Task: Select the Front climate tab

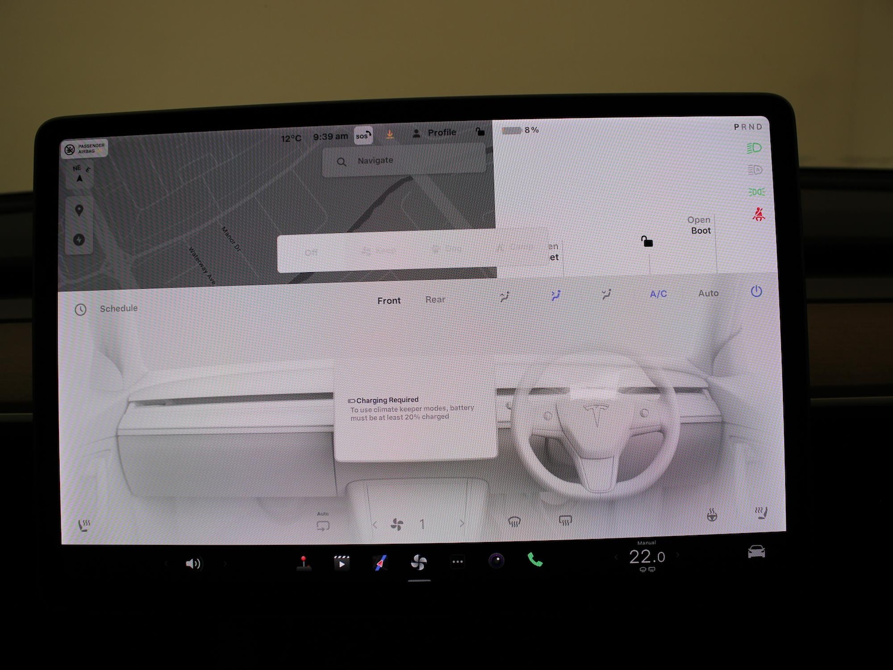Action: (x=389, y=301)
